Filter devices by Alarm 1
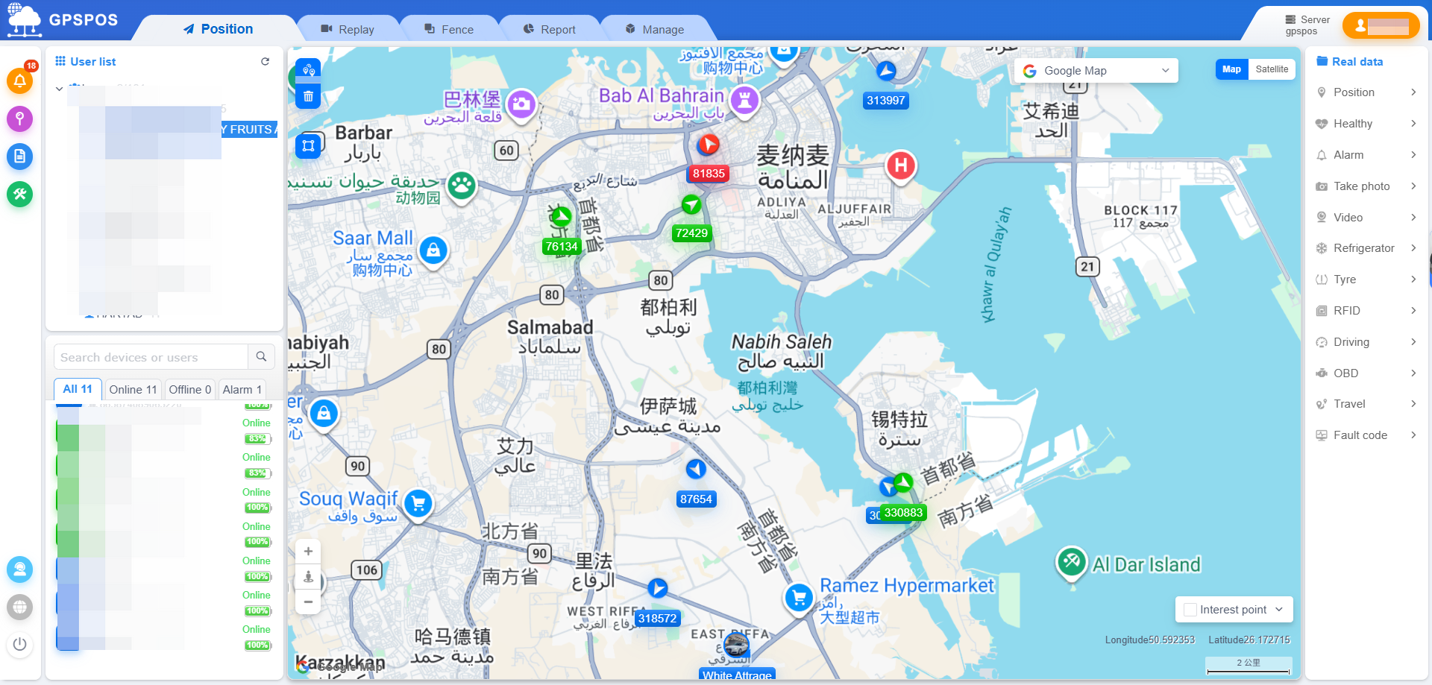The height and width of the screenshot is (685, 1432). coord(242,389)
